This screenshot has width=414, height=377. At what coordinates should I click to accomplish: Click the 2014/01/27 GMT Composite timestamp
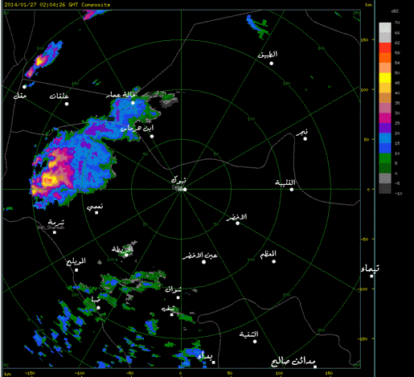(57, 5)
